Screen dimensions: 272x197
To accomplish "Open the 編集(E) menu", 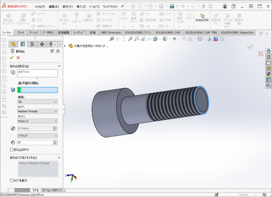I will tap(54, 7).
